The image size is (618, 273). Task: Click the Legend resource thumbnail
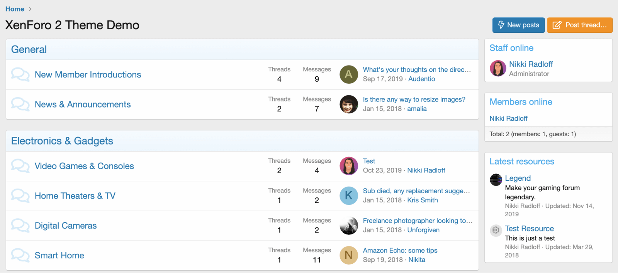(x=496, y=180)
